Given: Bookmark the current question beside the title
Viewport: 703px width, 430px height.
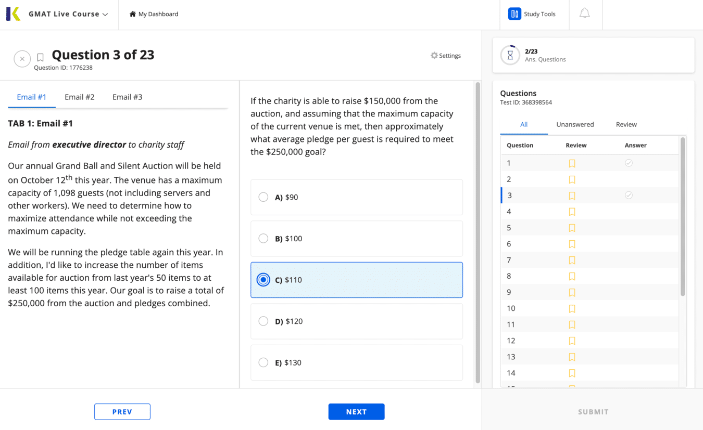Looking at the screenshot, I should tap(40, 58).
